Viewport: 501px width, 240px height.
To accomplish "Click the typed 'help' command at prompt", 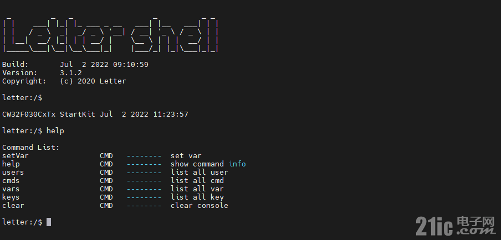I will 55,131.
